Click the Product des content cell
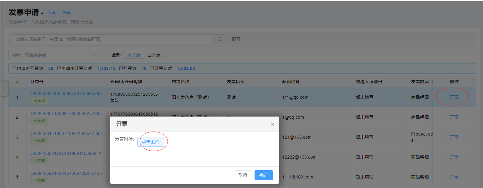Viewport: 483px width, 188px height. point(422,137)
